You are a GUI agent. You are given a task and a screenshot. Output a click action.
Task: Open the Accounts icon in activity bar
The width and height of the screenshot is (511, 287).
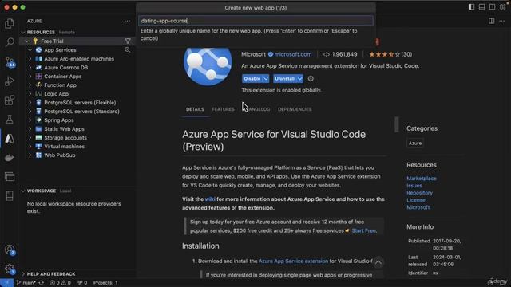(10, 250)
